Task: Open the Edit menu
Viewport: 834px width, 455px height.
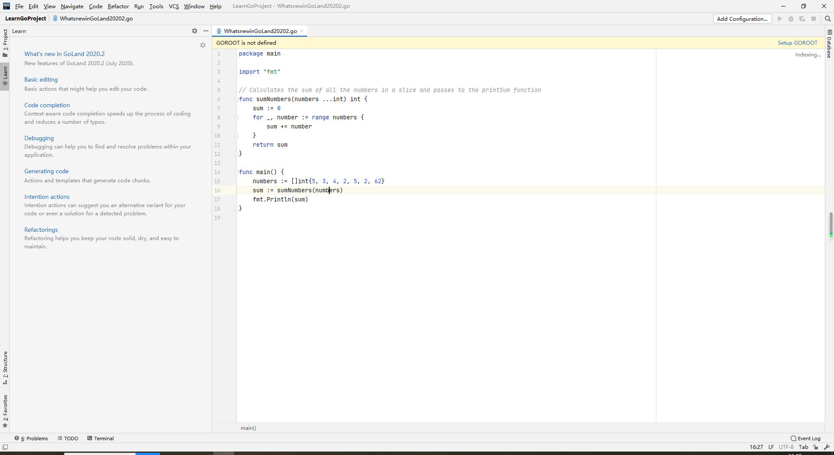Action: click(x=33, y=6)
